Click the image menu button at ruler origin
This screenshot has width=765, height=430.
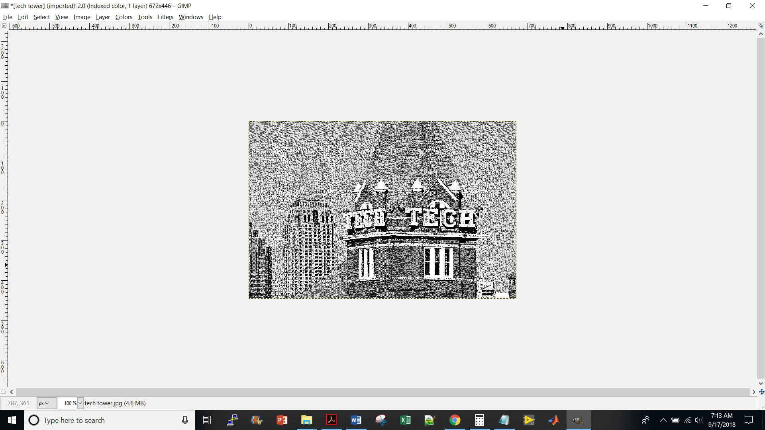[x=4, y=26]
